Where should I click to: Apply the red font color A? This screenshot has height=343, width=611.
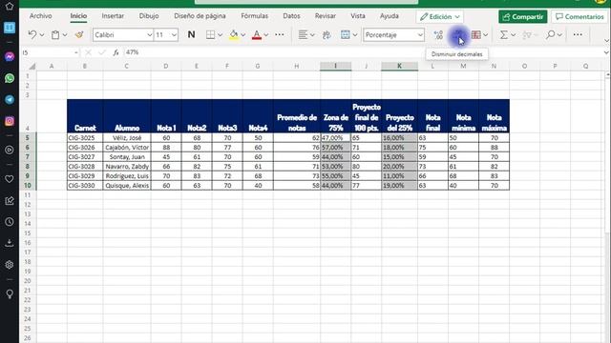click(257, 34)
